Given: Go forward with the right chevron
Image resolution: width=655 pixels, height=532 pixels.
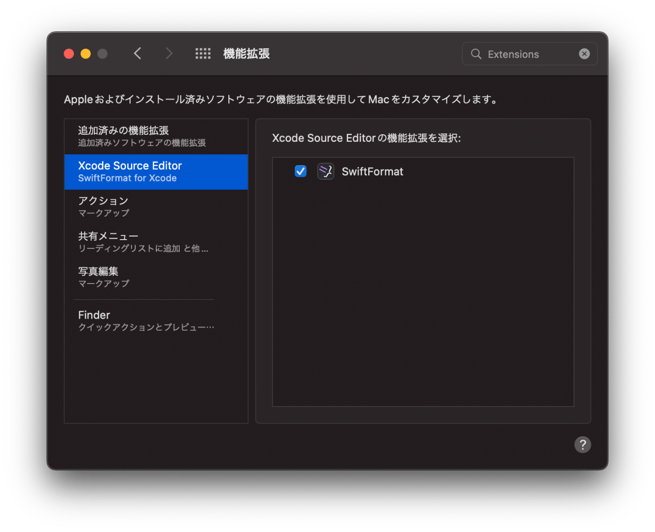Looking at the screenshot, I should tap(169, 54).
